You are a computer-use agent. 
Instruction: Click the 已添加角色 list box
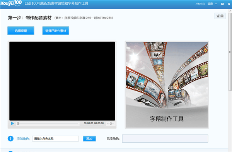[165, 138]
